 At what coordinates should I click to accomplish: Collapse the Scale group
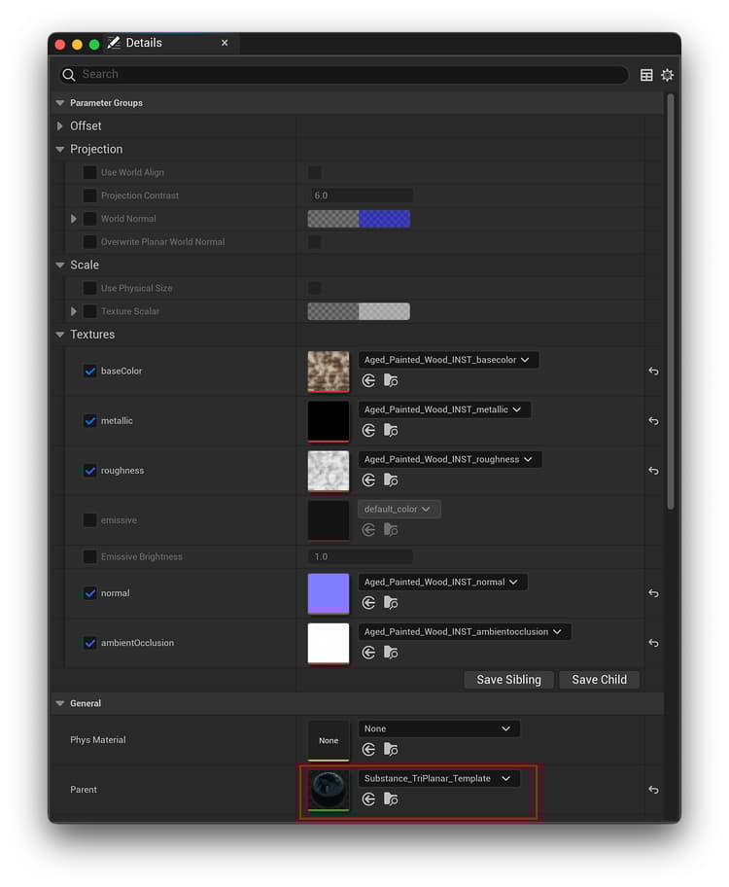click(60, 266)
